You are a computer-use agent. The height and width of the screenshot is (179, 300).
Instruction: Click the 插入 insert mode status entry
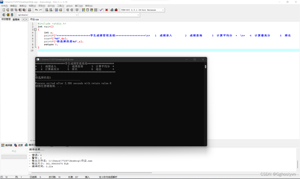(x=87, y=177)
